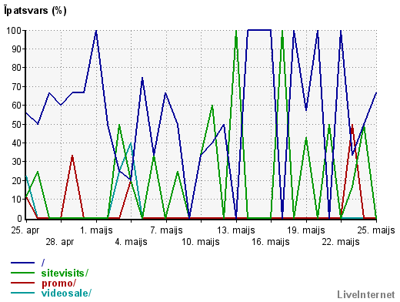Select the promo/ legend label

(x=58, y=284)
